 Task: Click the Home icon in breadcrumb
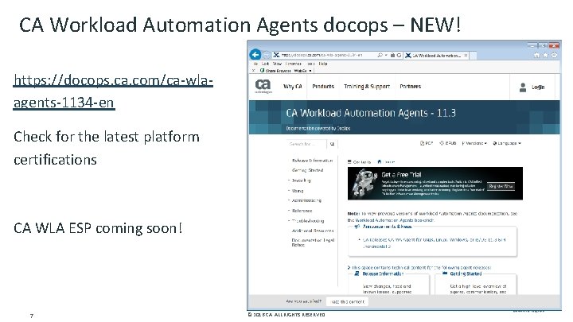pos(380,161)
